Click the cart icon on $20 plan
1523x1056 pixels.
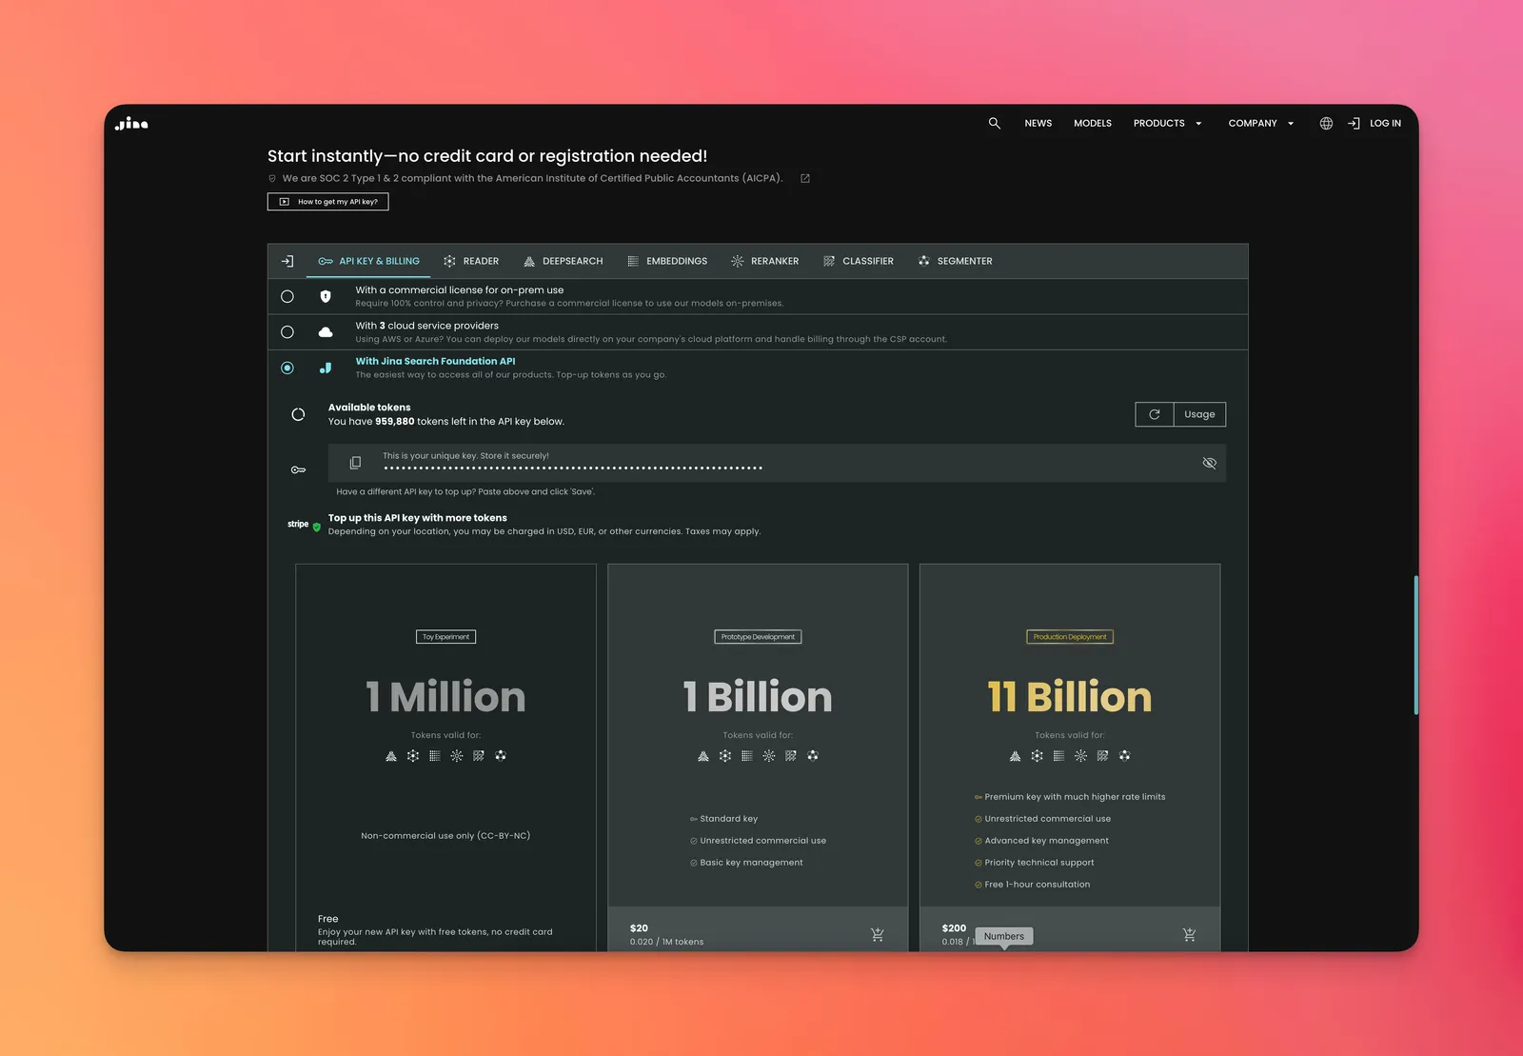(x=877, y=935)
